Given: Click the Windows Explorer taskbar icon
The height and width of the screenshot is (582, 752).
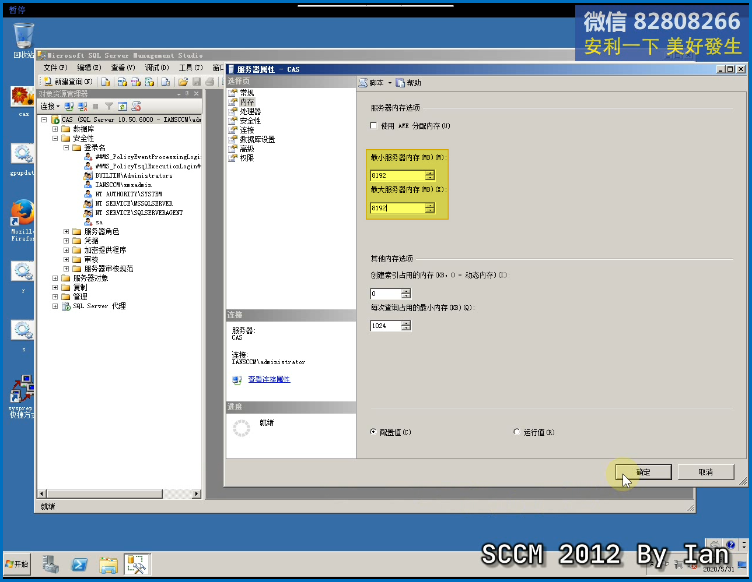Looking at the screenshot, I should click(x=109, y=564).
